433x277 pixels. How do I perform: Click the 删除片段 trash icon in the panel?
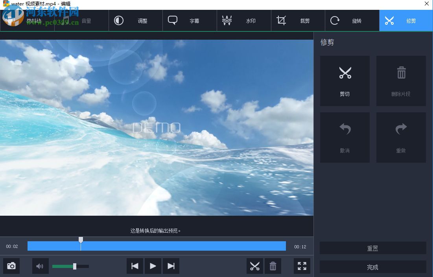point(401,73)
